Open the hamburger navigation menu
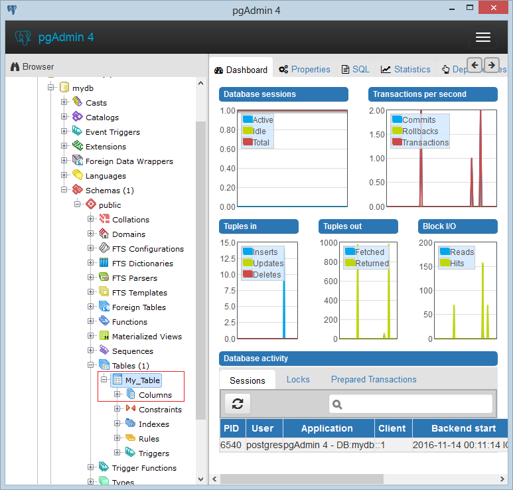The width and height of the screenshot is (513, 490). [x=483, y=37]
